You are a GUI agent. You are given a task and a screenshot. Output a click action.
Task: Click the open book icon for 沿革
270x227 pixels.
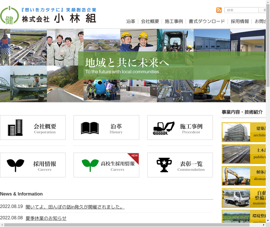click(x=90, y=128)
